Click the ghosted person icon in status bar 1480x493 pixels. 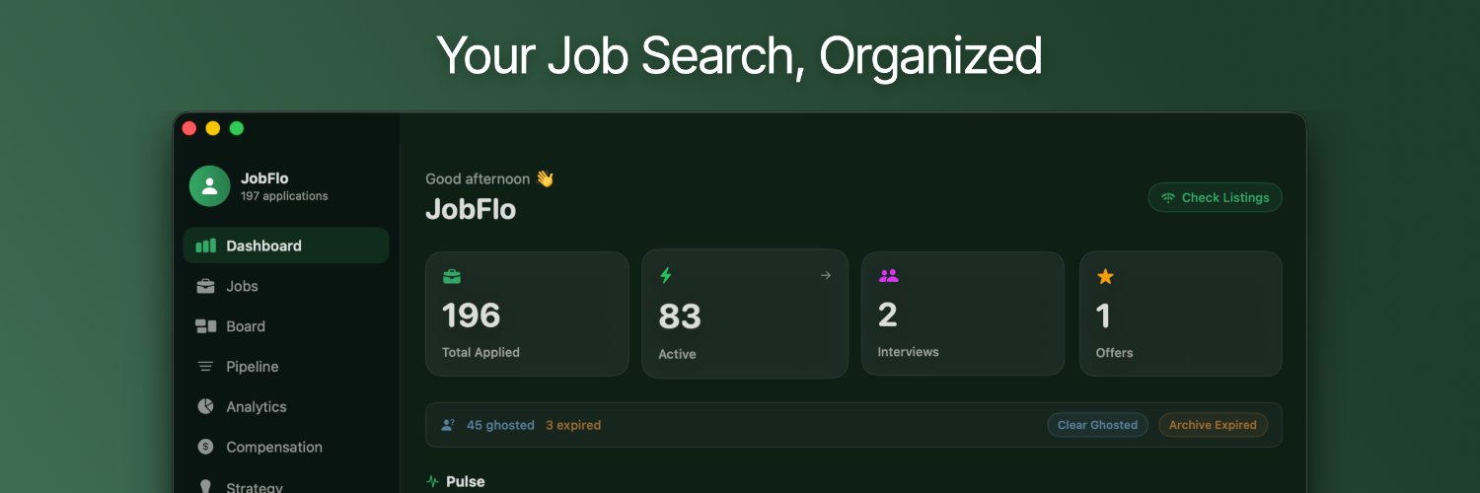click(x=448, y=425)
